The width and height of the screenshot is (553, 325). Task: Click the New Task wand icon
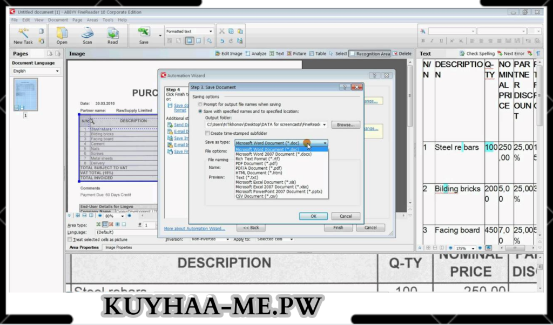tap(23, 33)
